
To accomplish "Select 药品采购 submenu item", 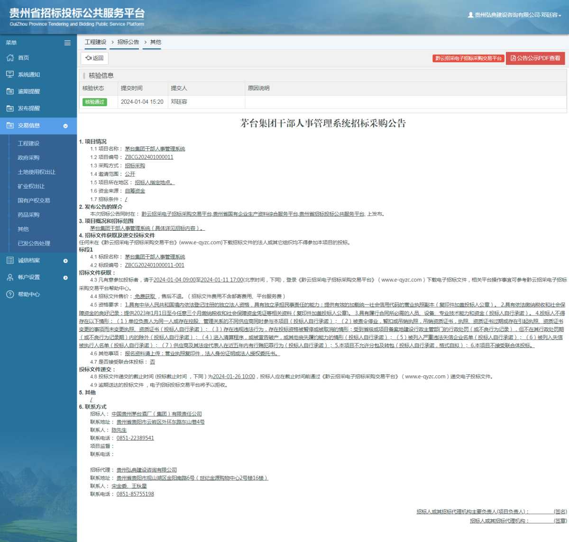I will click(x=28, y=215).
